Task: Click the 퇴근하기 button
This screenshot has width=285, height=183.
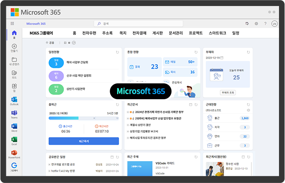Action: (84, 141)
